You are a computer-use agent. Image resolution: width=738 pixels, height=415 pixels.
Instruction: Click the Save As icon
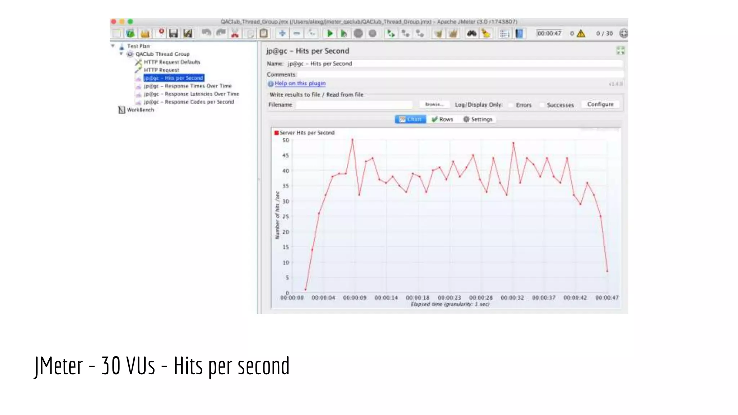[187, 34]
